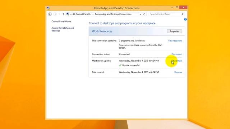Open Access RemoteApp and desktops link

(x=63, y=29)
